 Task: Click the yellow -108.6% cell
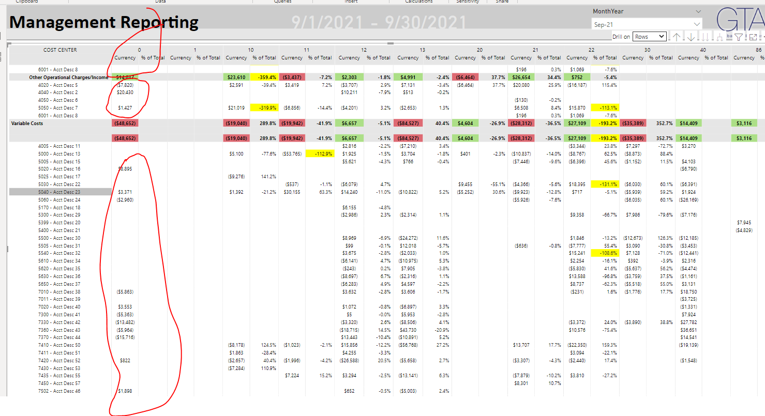[606, 253]
